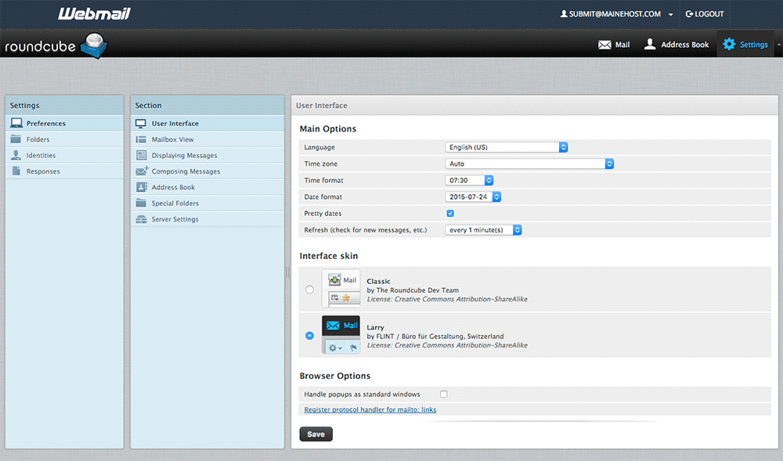
Task: Click the Settings gear icon
Action: 729,45
